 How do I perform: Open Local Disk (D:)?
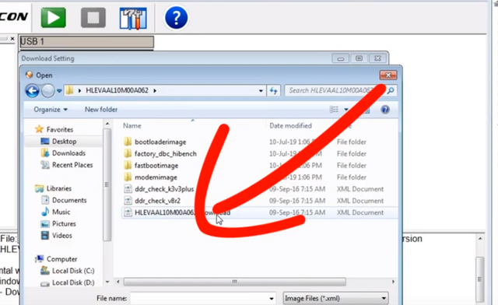(73, 282)
